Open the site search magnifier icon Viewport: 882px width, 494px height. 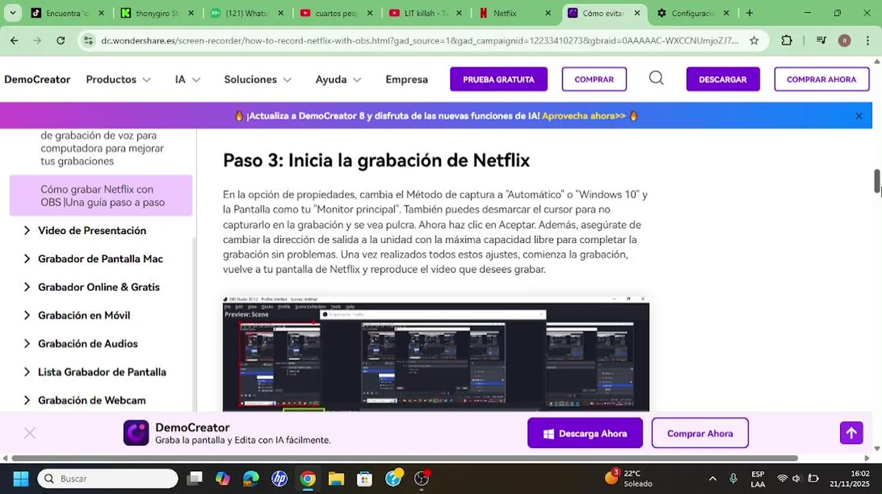[x=656, y=78]
